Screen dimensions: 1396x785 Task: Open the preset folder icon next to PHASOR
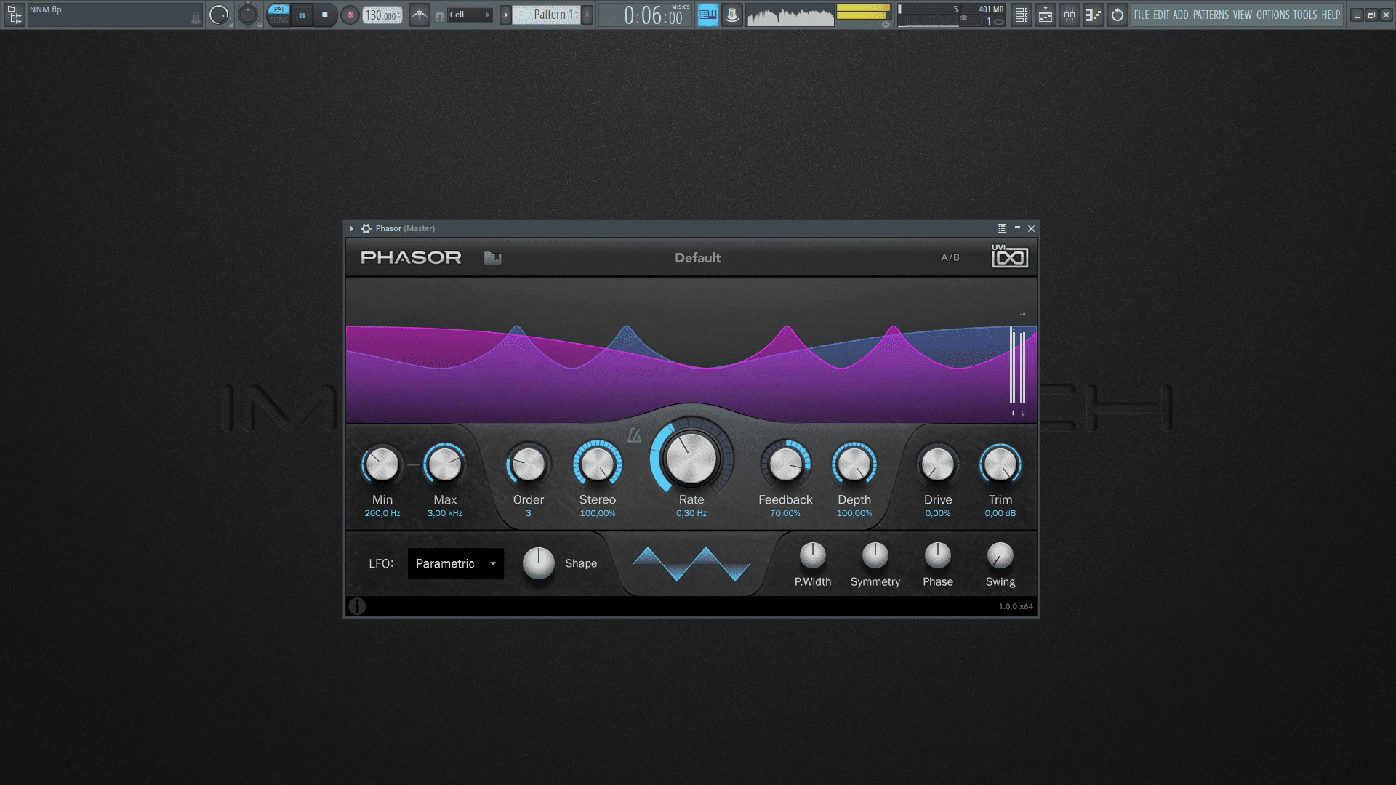coord(493,258)
